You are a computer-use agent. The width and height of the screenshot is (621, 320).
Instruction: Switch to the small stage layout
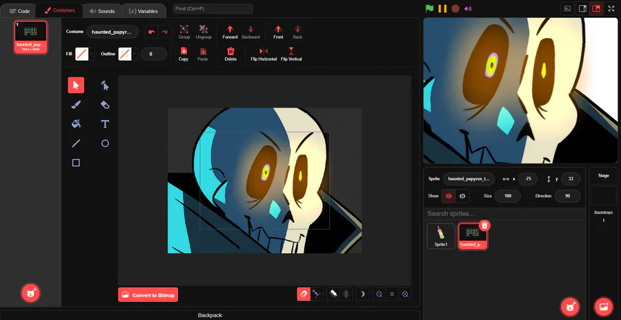[x=582, y=9]
